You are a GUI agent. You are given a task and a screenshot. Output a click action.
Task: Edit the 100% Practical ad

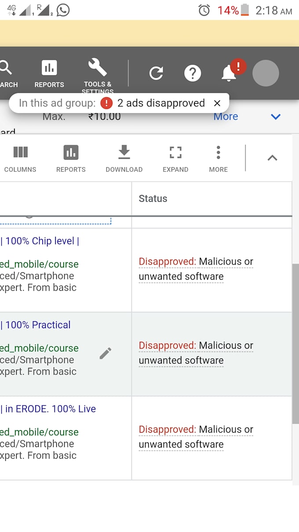[x=106, y=353]
